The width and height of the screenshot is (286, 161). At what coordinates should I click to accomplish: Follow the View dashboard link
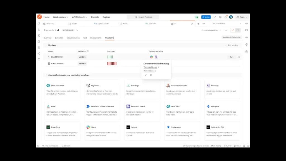[x=151, y=67]
